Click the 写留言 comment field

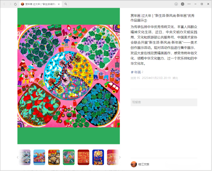164,102
